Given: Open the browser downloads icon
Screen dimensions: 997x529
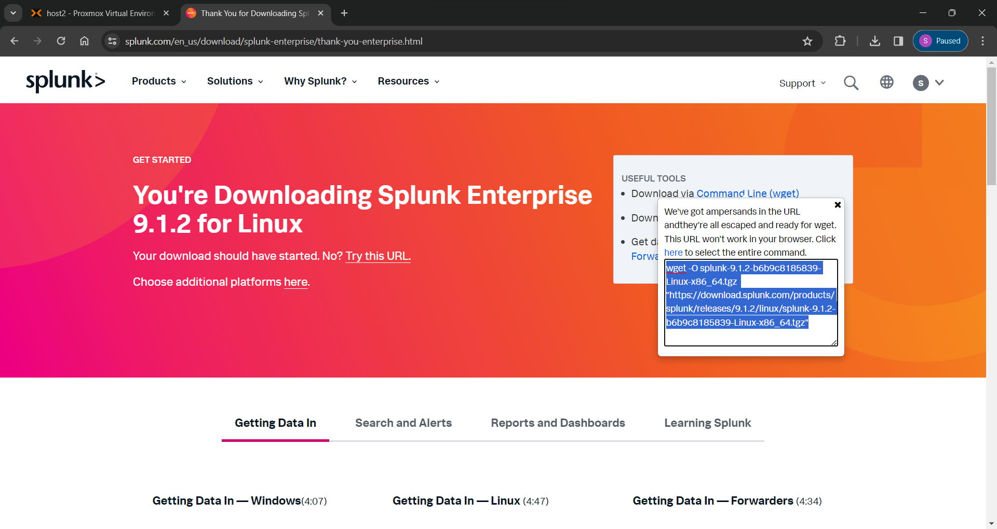Looking at the screenshot, I should coord(875,41).
